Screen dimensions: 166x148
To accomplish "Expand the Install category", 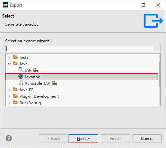I will pos(9,57).
